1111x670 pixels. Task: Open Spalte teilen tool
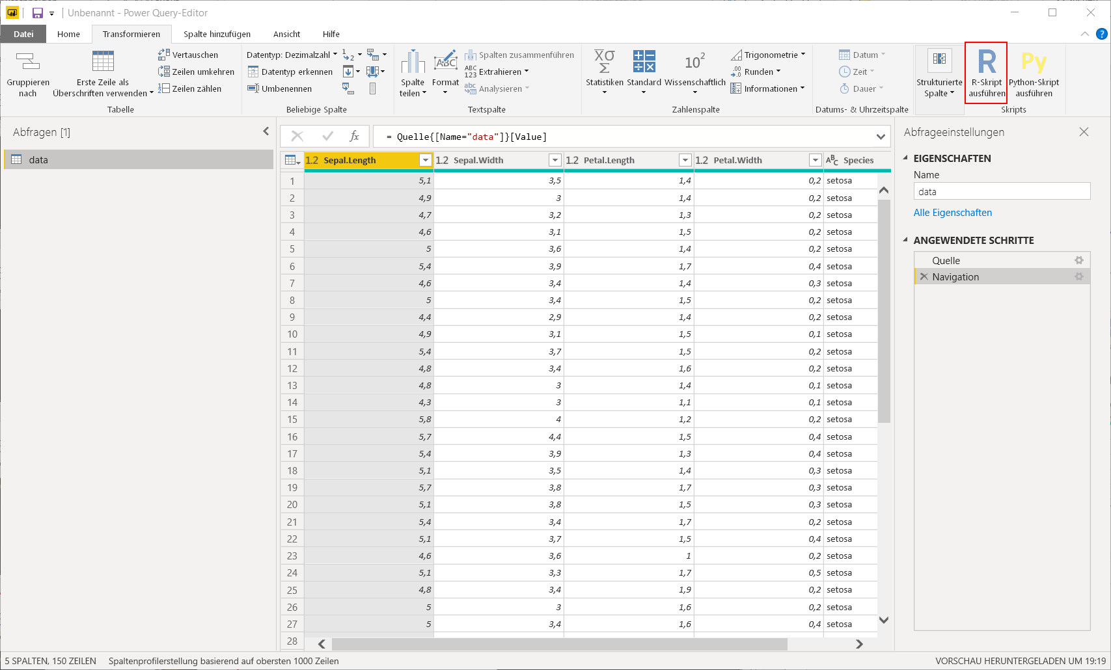click(x=413, y=72)
